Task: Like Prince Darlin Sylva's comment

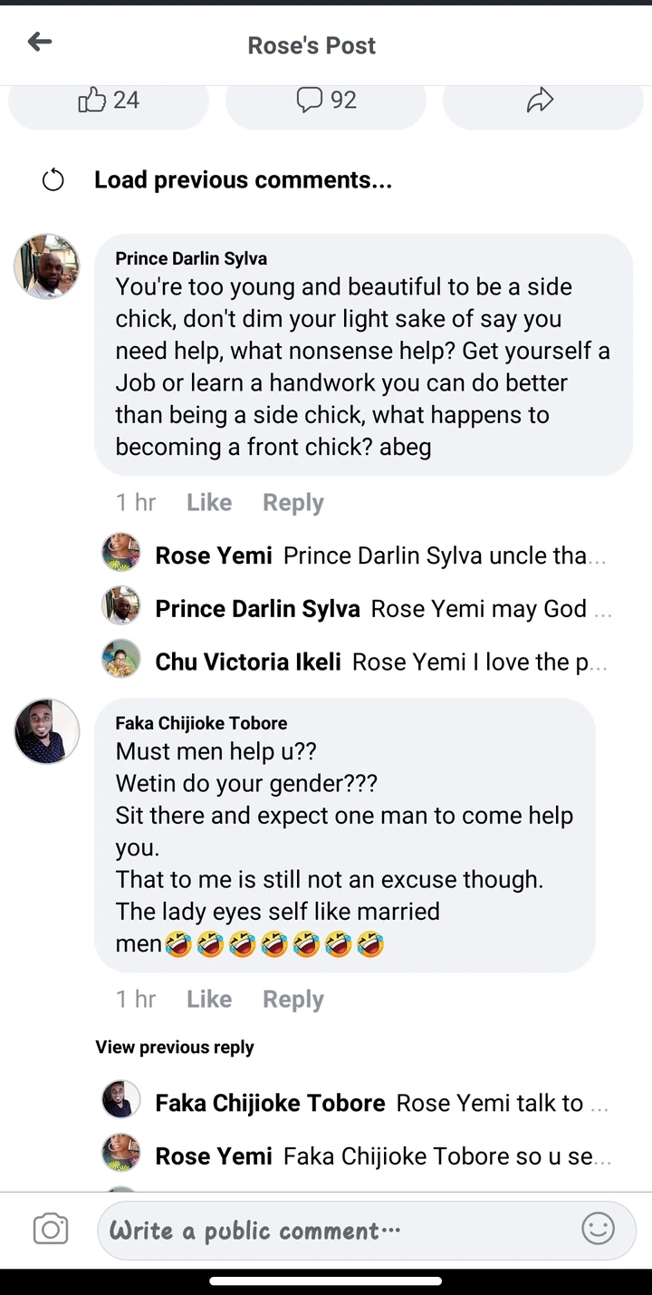Action: click(x=209, y=503)
